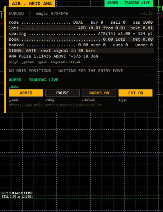This screenshot has width=163, height=212.
Task: Click the mode DUAL row
Action: [x=81, y=22]
